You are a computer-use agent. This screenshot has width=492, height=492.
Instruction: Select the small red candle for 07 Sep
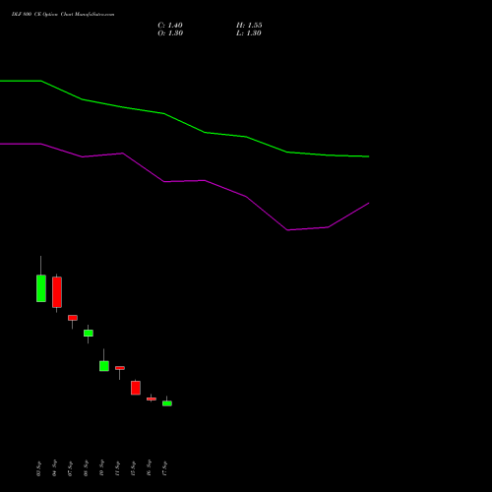[73, 318]
